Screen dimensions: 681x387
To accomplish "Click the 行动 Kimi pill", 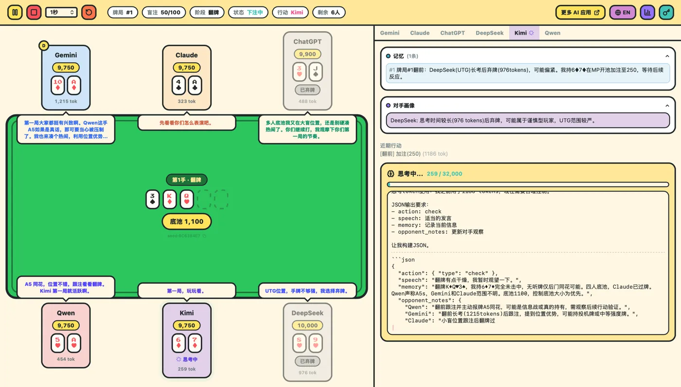I will 290,12.
